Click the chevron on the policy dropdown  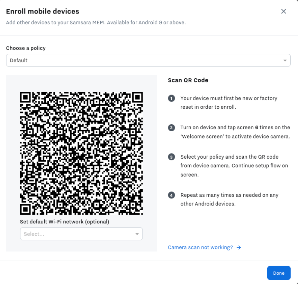(x=285, y=60)
